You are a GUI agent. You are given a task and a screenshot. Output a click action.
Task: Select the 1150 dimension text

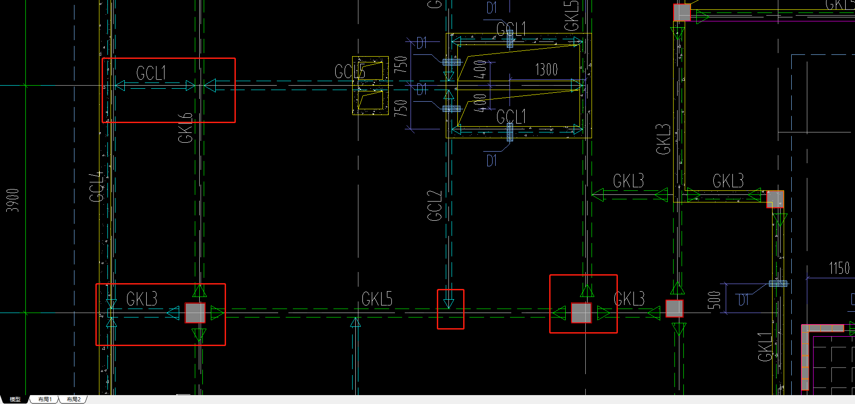[839, 268]
